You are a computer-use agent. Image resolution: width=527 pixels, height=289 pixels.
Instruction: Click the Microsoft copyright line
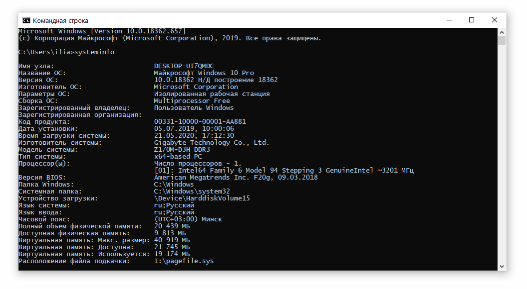170,38
